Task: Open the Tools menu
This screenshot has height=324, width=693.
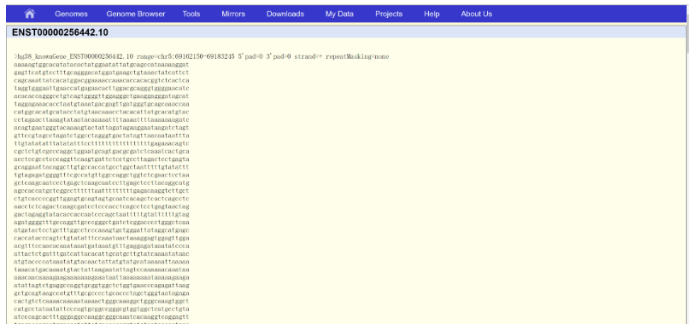Action: click(x=191, y=14)
